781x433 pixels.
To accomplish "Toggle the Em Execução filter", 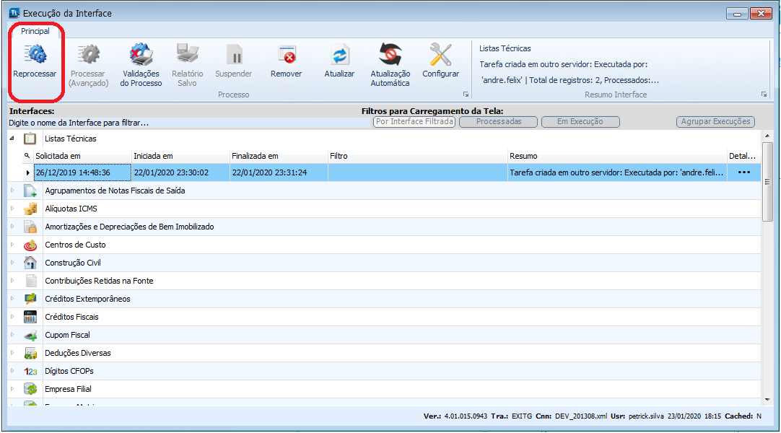I will pos(580,122).
